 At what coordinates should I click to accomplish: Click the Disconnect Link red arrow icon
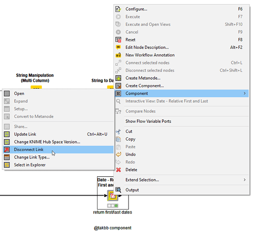point(7,149)
